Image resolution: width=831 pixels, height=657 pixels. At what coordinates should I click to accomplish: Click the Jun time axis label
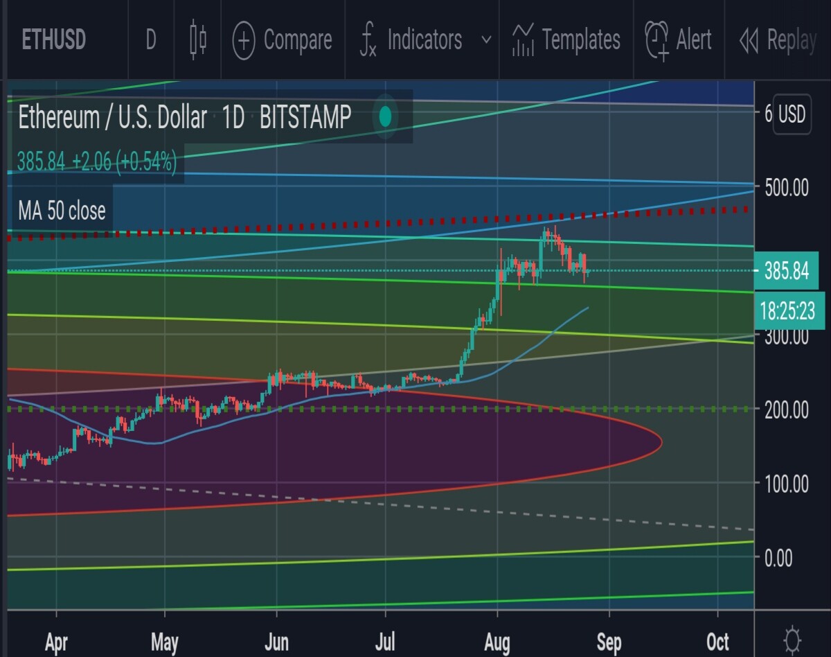coord(276,642)
